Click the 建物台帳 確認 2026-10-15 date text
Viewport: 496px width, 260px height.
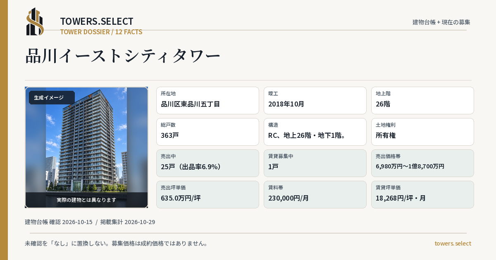pyautogui.click(x=59, y=222)
